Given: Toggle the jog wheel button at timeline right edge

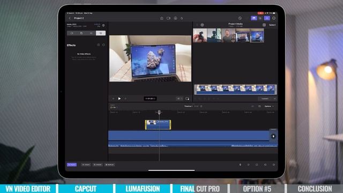Looking at the screenshot, I should 273,136.
